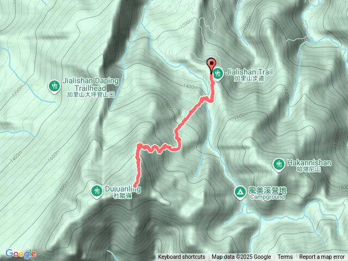Open the Terms link
The image size is (348, 261).
point(285,257)
